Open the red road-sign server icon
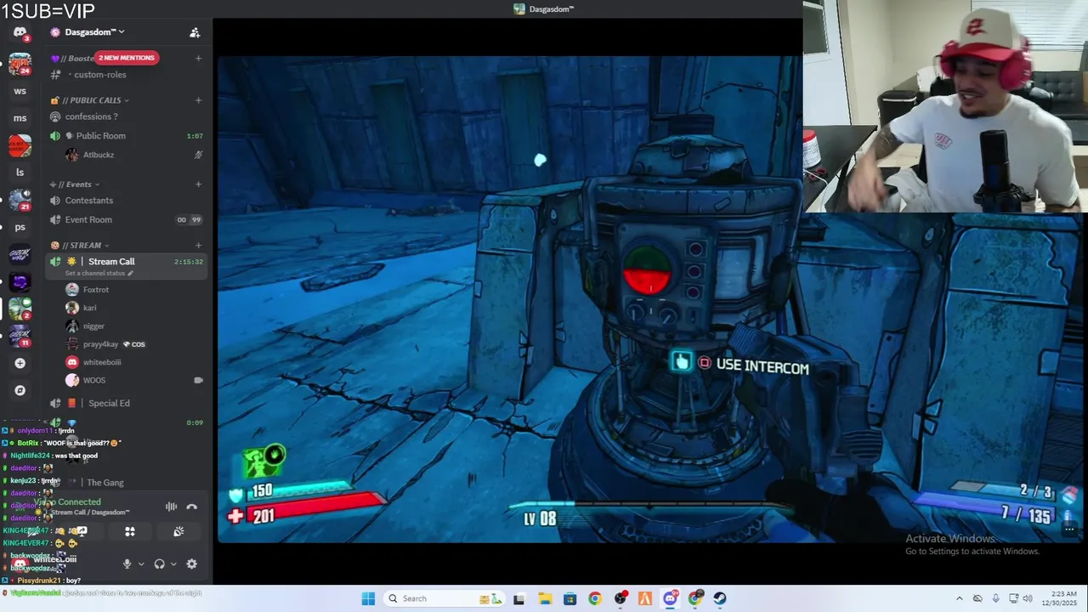Screen dimensions: 1088x612 pos(20,145)
